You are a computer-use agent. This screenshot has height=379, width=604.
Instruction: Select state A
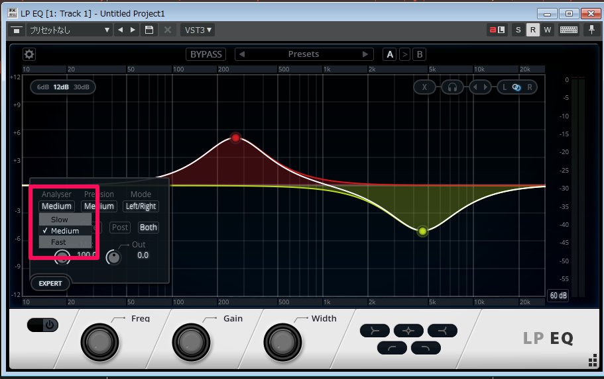tap(390, 54)
